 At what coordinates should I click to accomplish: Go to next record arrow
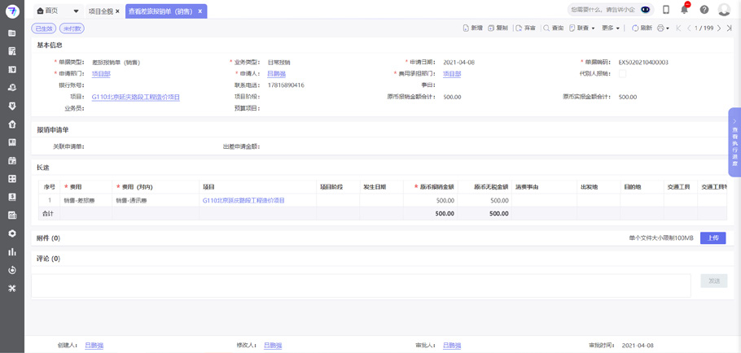click(x=718, y=28)
